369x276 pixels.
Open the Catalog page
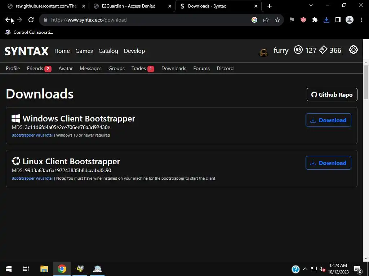[108, 51]
